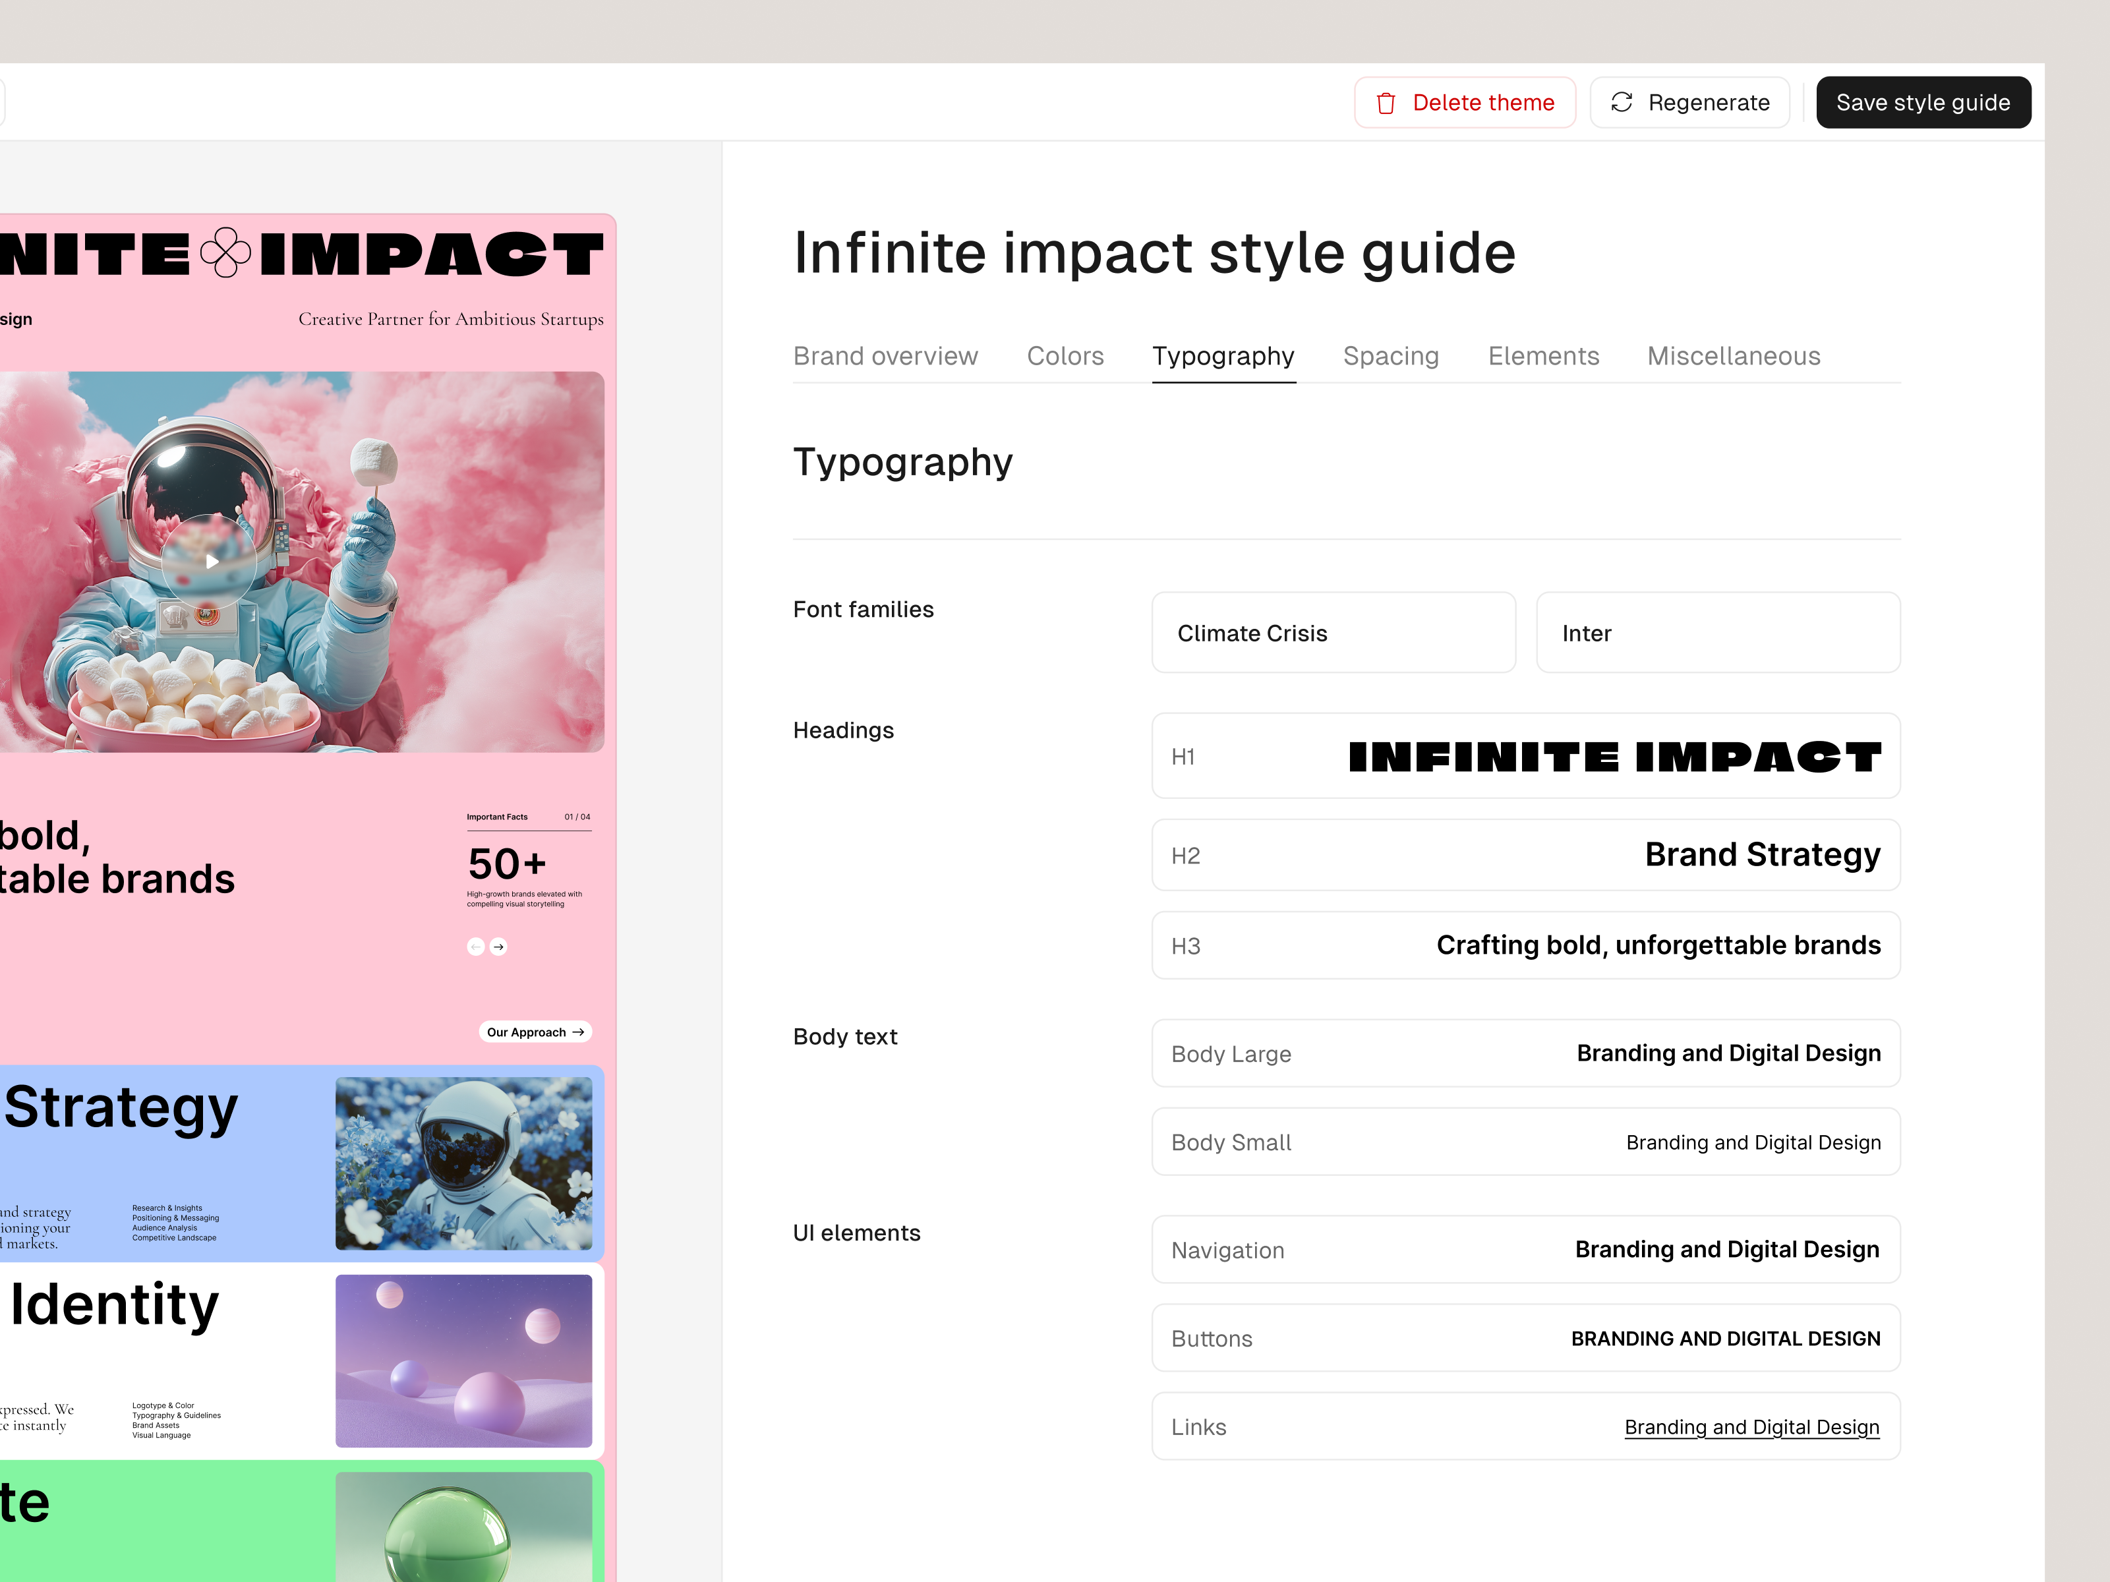This screenshot has width=2110, height=1582.
Task: Select the Body Small text style row
Action: [x=1526, y=1142]
